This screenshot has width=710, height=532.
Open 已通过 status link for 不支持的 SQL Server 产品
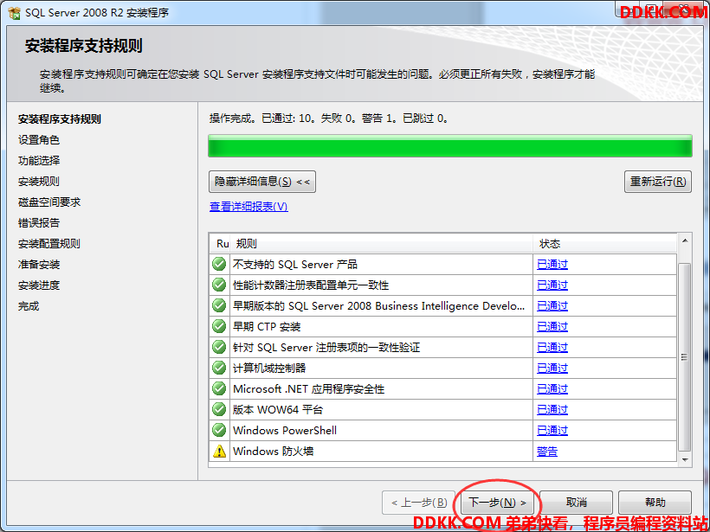coord(552,264)
